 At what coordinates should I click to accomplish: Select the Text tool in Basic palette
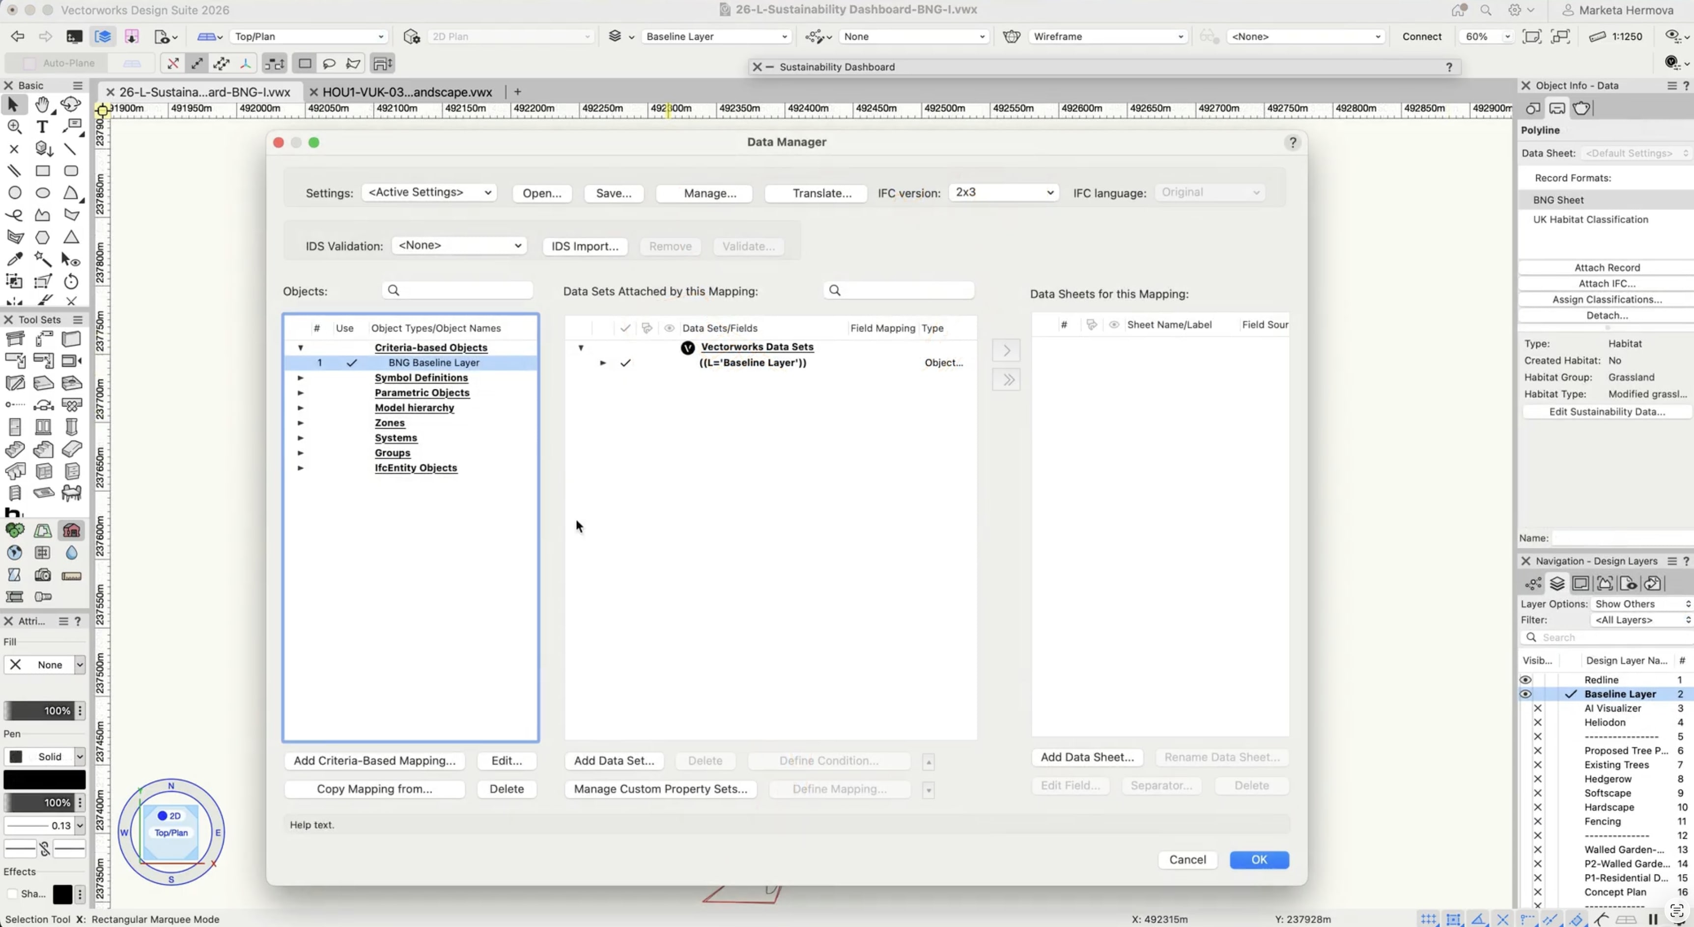pyautogui.click(x=42, y=127)
